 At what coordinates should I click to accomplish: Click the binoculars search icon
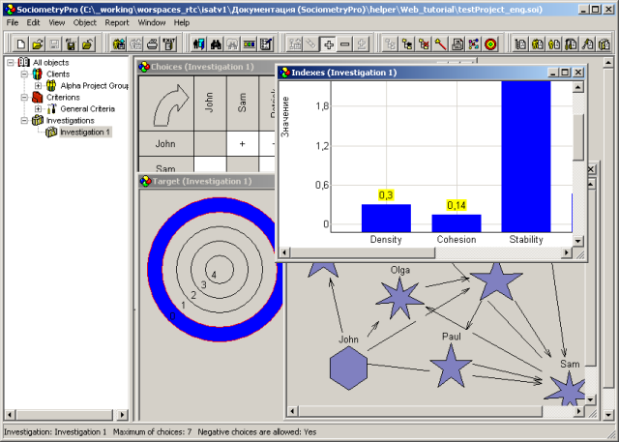coord(216,44)
